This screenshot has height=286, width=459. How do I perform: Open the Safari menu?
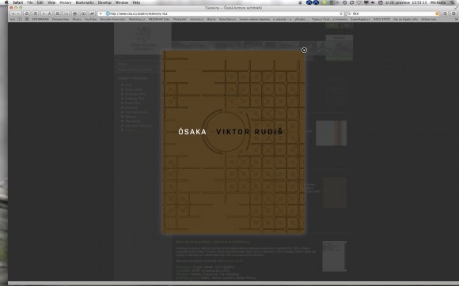click(18, 2)
